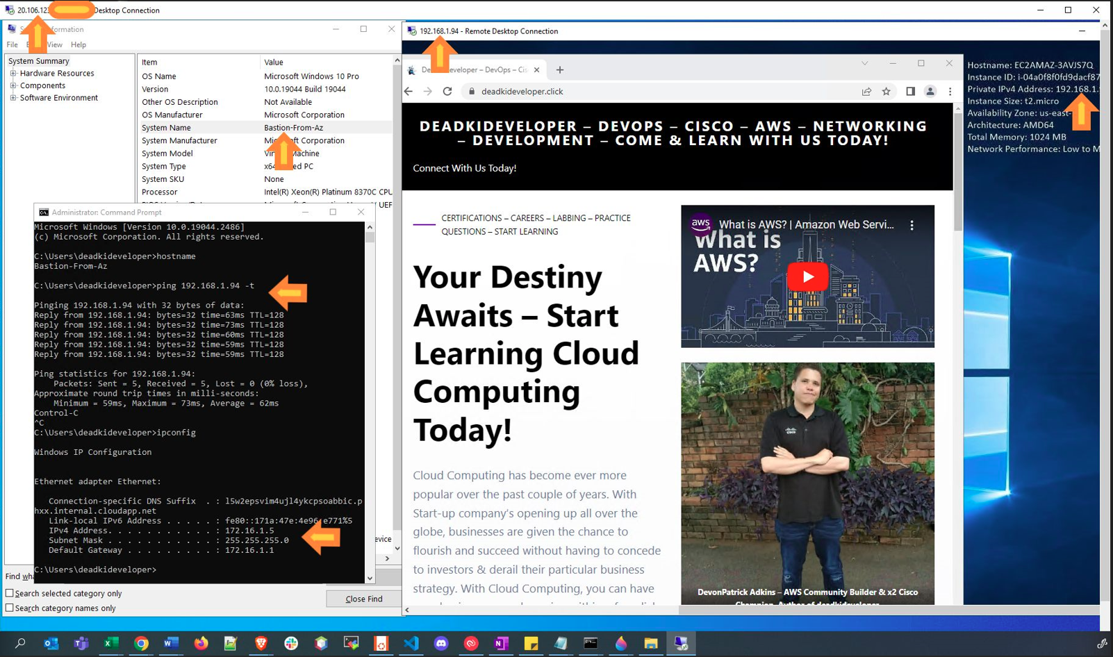Click the browser back arrow
Screen dimensions: 1113x657
pyautogui.click(x=409, y=92)
